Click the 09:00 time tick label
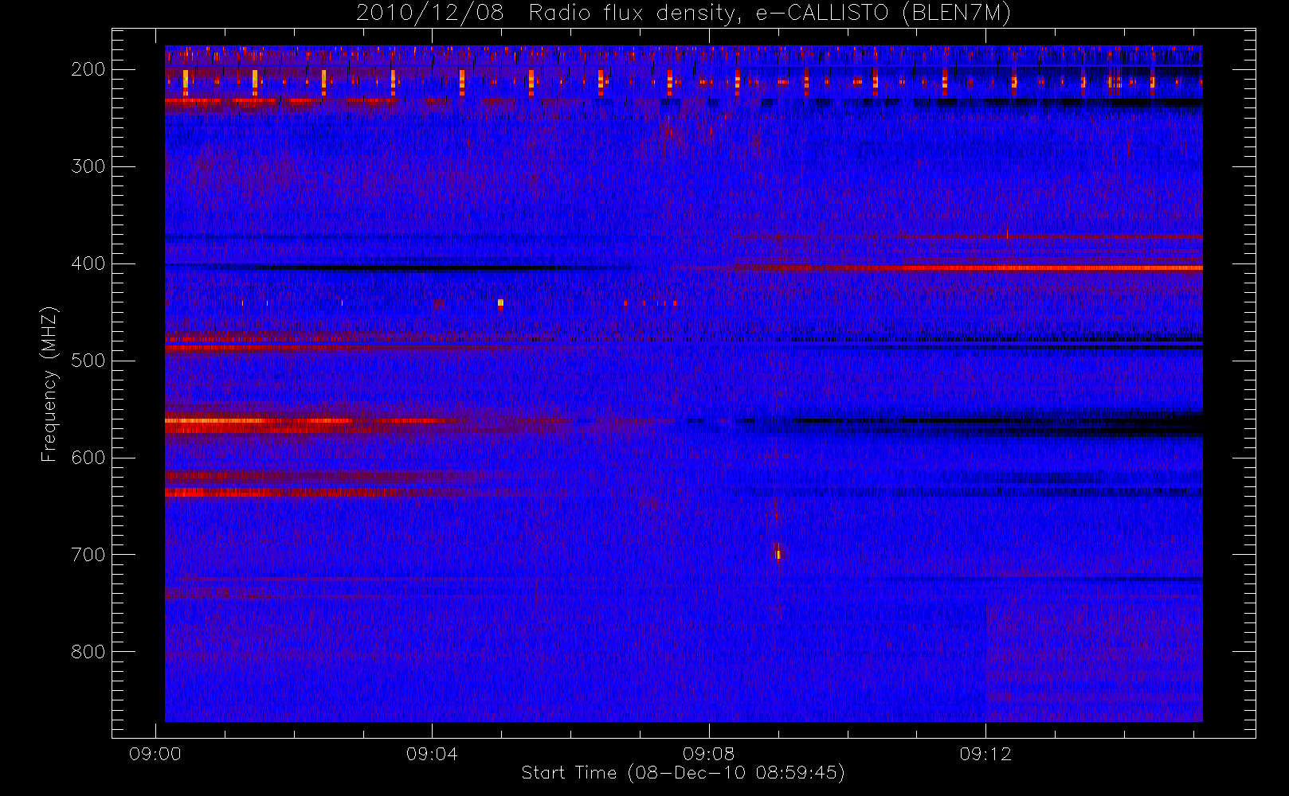This screenshot has height=796, width=1289. pos(155,754)
